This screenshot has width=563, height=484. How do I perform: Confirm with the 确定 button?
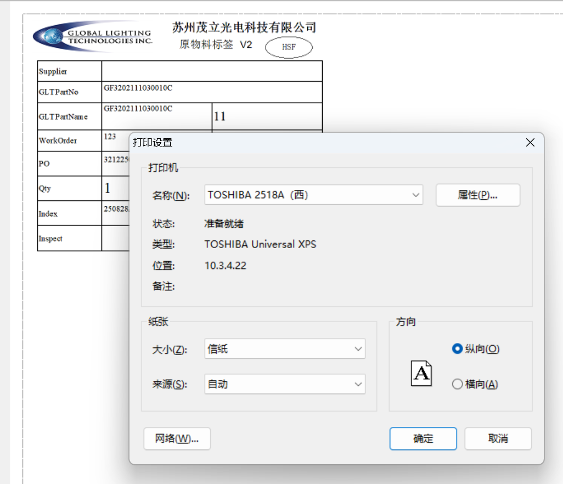(423, 438)
